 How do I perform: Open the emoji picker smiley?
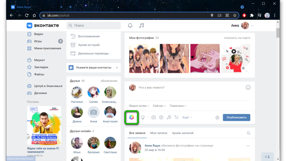coord(248,87)
